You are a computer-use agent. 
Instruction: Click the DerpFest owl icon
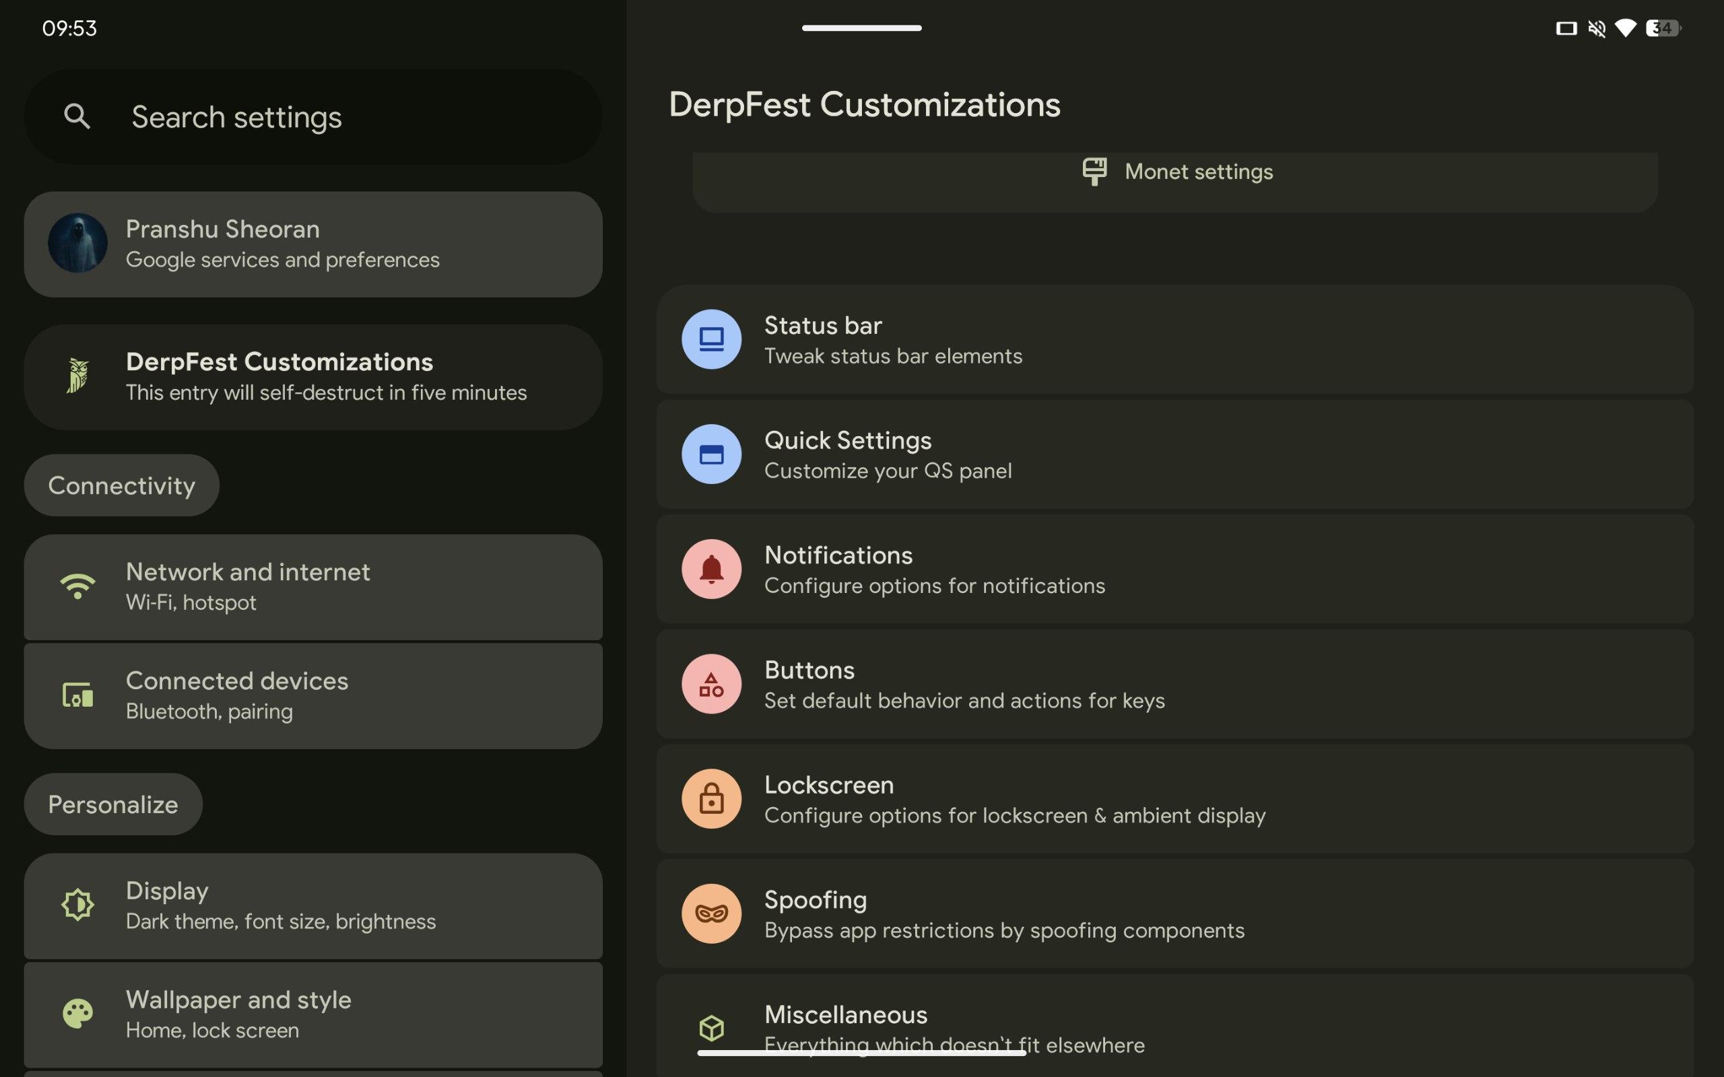pyautogui.click(x=77, y=376)
